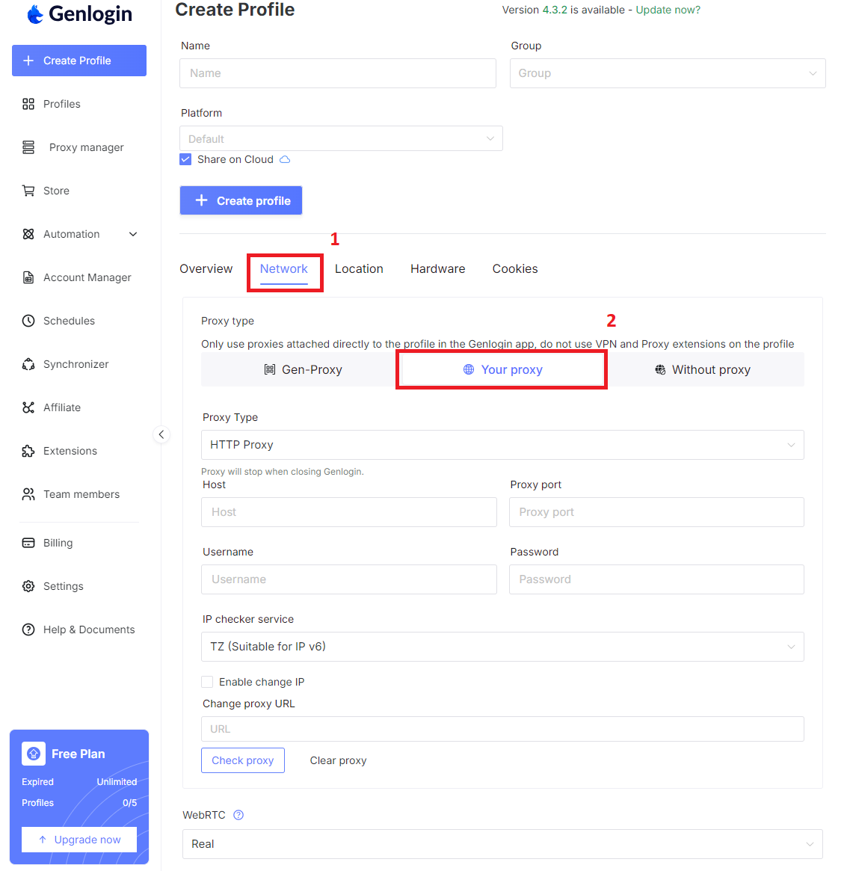850x871 pixels.
Task: Switch to the Hardware tab
Action: point(437,269)
